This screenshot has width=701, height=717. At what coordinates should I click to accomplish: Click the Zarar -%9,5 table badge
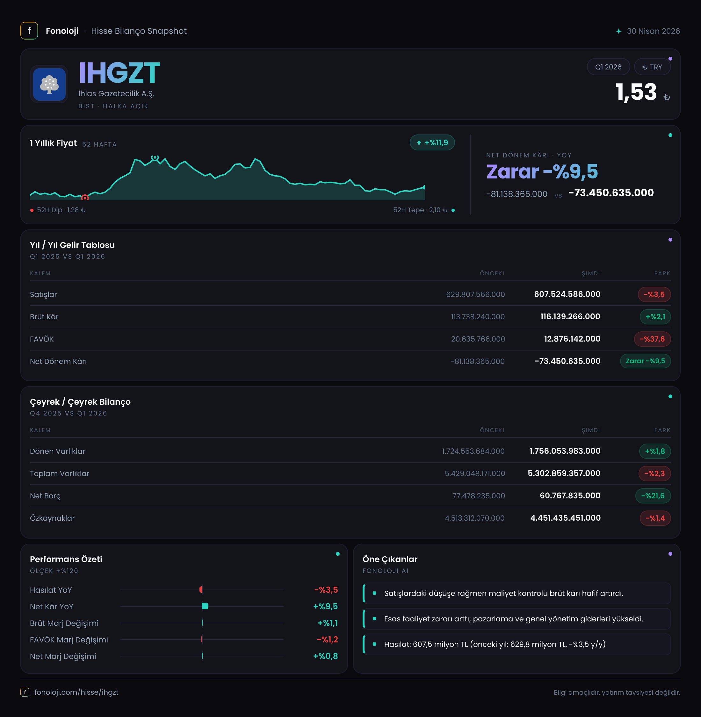click(645, 361)
